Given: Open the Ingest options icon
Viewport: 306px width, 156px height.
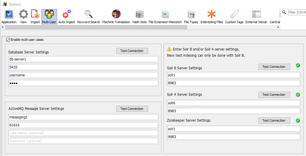Looking at the screenshot, I should click(x=35, y=14).
